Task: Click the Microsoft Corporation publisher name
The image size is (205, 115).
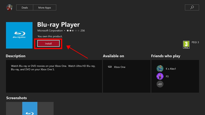Action: 50,31
